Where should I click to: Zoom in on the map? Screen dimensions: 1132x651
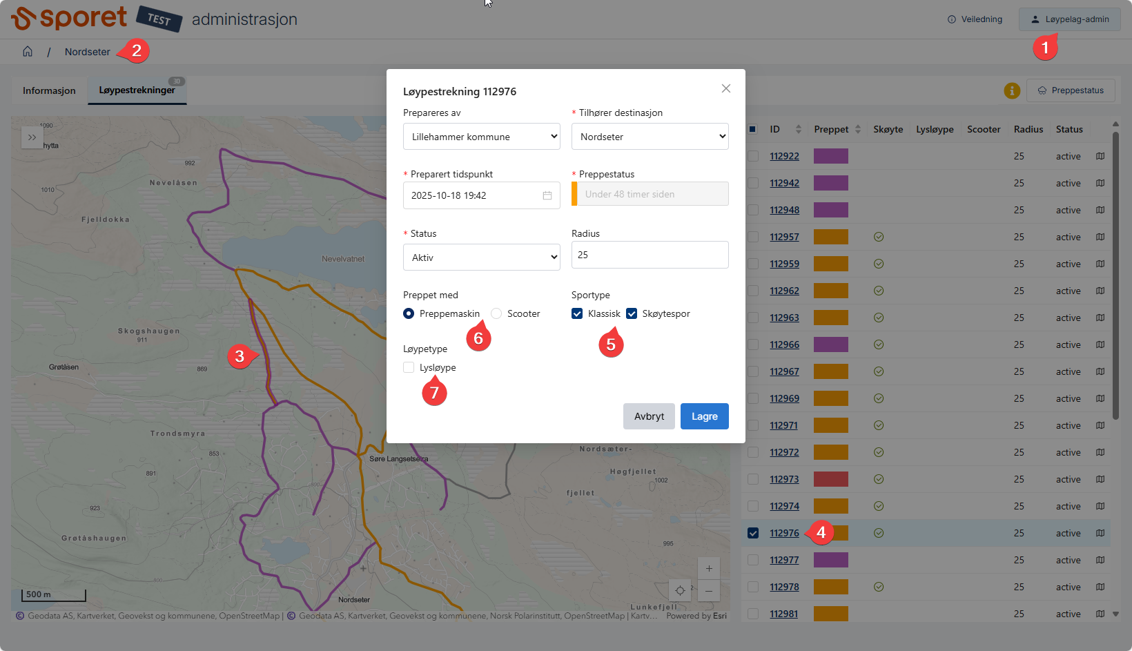point(709,569)
